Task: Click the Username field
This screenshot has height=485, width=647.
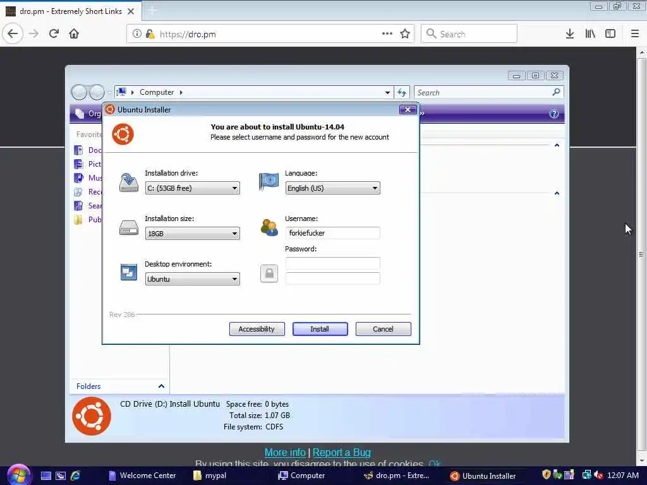Action: (x=332, y=233)
